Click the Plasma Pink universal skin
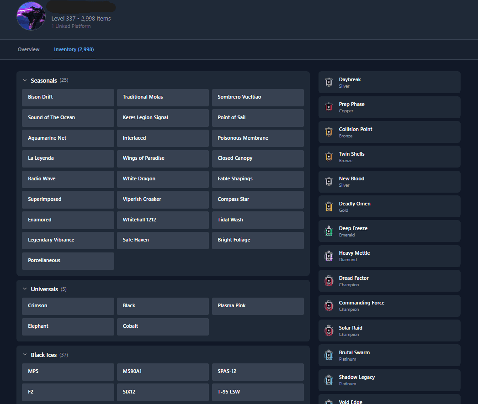This screenshot has height=404, width=478. [257, 306]
